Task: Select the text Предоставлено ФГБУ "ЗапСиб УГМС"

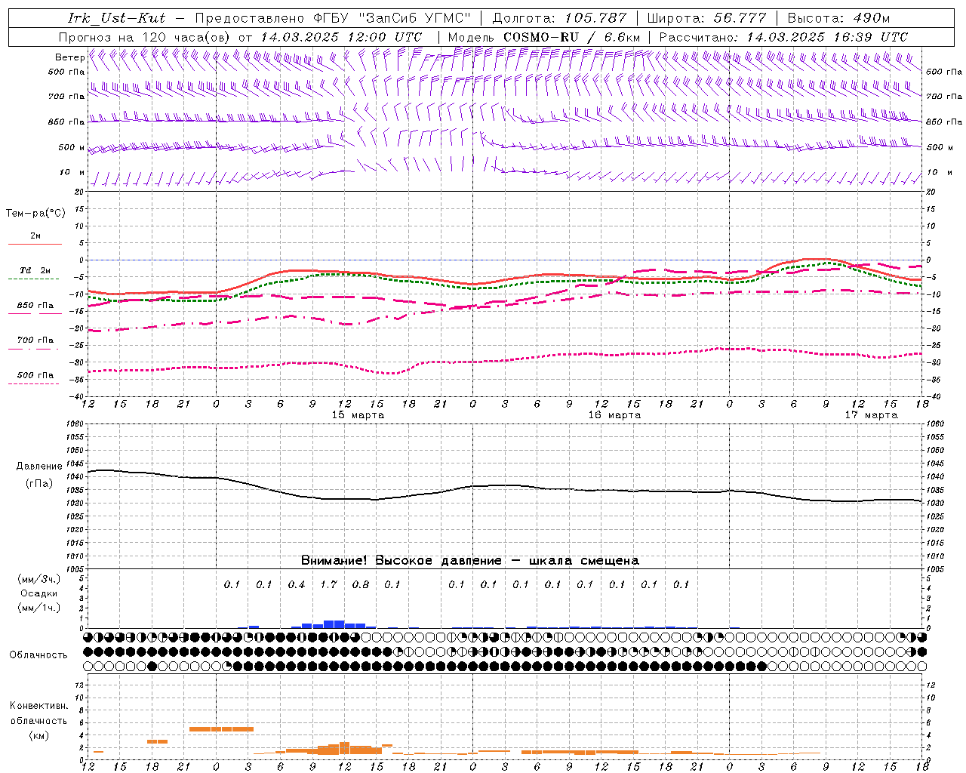Action: point(334,18)
